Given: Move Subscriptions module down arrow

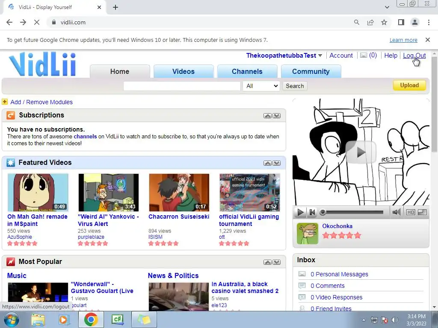Looking at the screenshot, I should coord(277,116).
